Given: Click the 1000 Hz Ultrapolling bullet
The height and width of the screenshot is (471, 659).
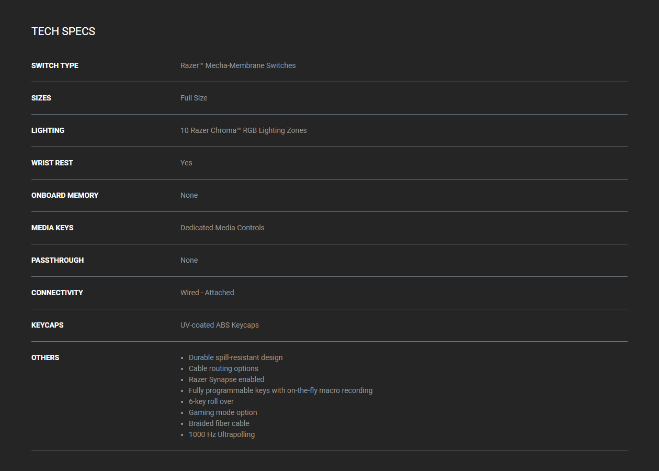Looking at the screenshot, I should point(222,434).
